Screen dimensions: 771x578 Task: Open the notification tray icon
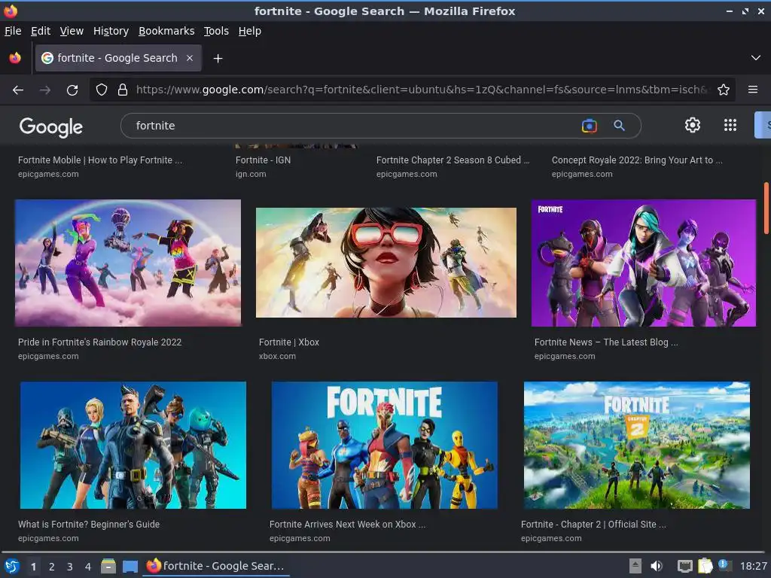pos(724,564)
